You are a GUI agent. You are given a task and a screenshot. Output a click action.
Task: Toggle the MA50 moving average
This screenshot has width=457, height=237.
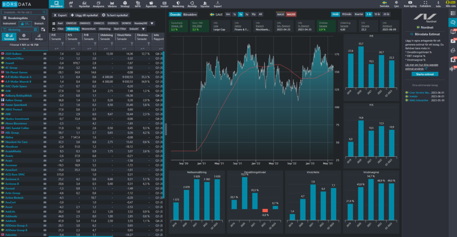coord(280,14)
